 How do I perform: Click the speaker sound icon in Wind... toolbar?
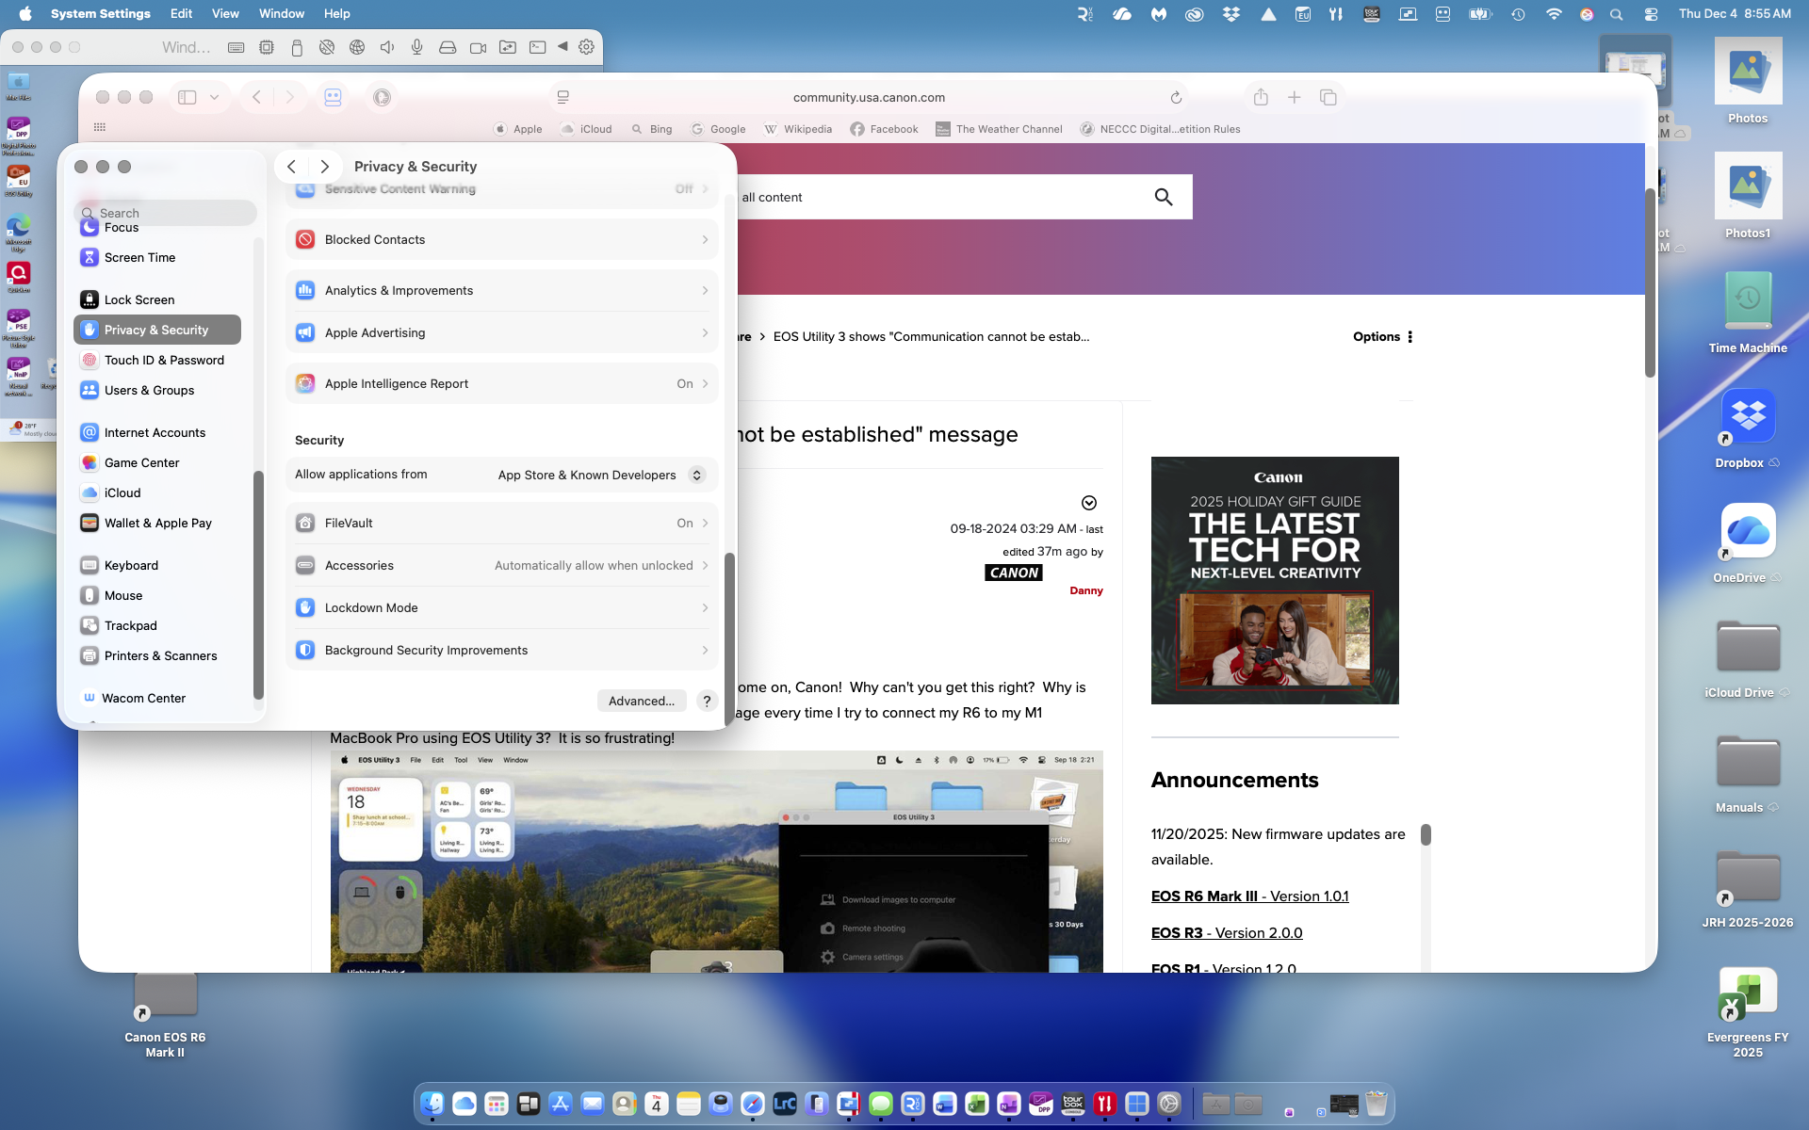coord(387,47)
